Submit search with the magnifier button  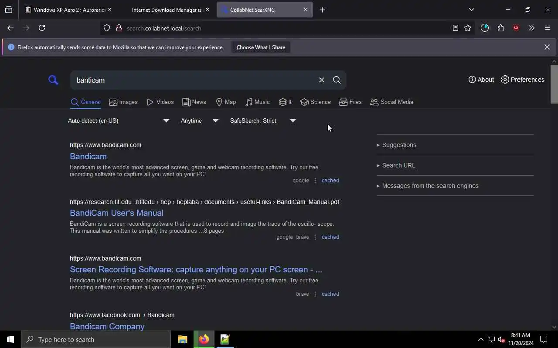pyautogui.click(x=337, y=80)
